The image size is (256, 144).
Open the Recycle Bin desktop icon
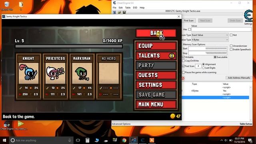tap(7, 6)
